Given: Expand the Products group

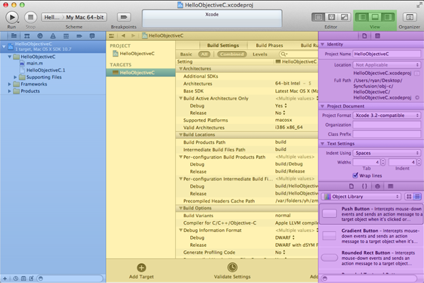Looking at the screenshot, I should [10, 91].
